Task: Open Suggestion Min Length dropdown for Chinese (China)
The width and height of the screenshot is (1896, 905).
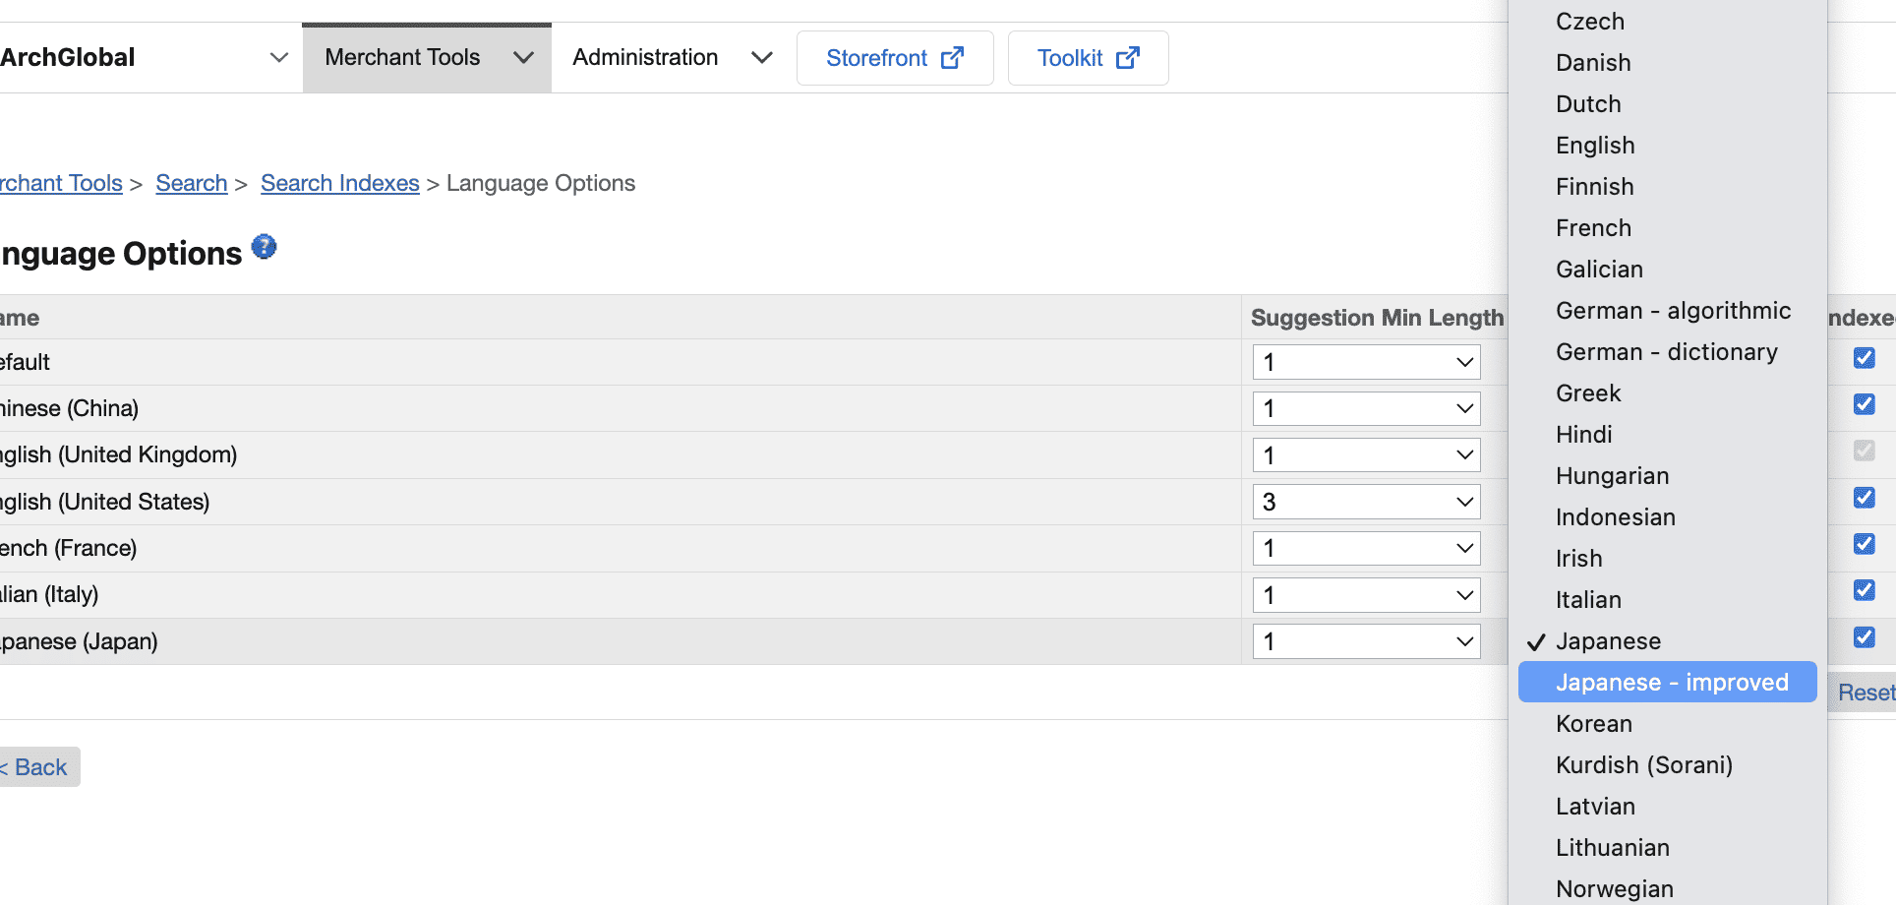Action: pos(1366,408)
